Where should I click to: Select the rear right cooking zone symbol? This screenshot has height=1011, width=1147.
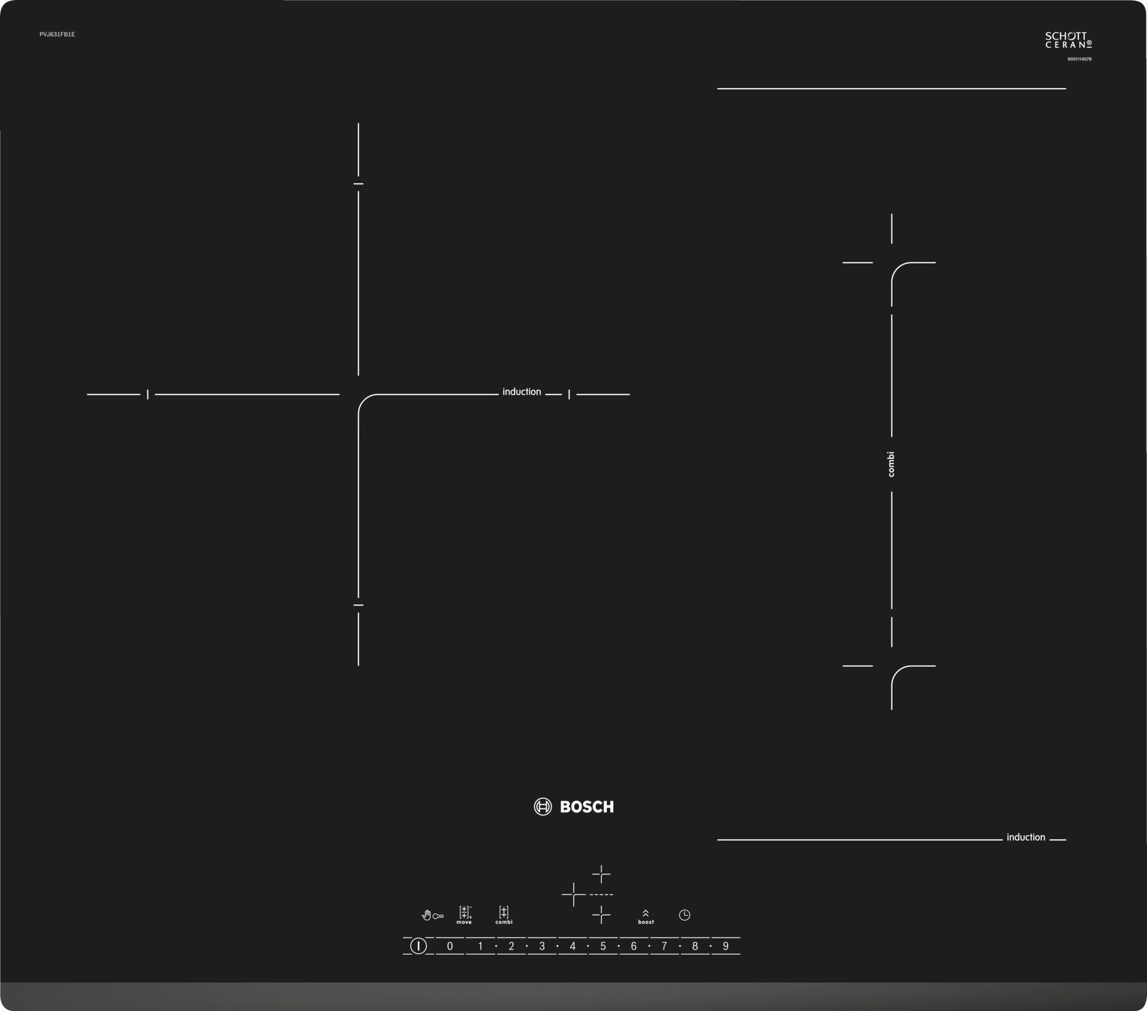[x=601, y=874]
